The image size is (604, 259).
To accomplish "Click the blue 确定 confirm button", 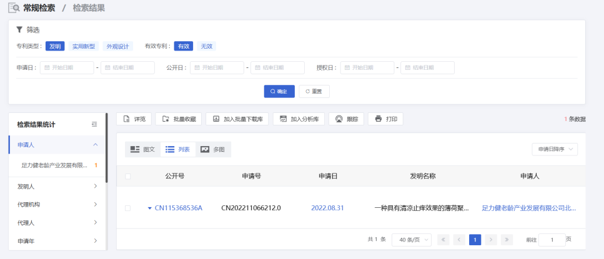I will pyautogui.click(x=279, y=91).
